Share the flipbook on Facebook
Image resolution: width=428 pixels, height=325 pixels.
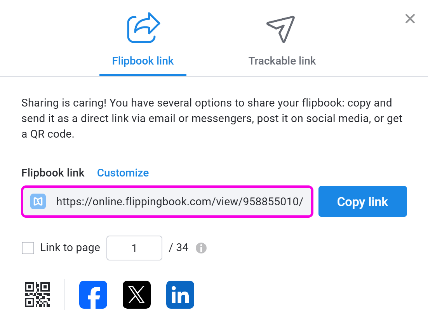pyautogui.click(x=93, y=295)
